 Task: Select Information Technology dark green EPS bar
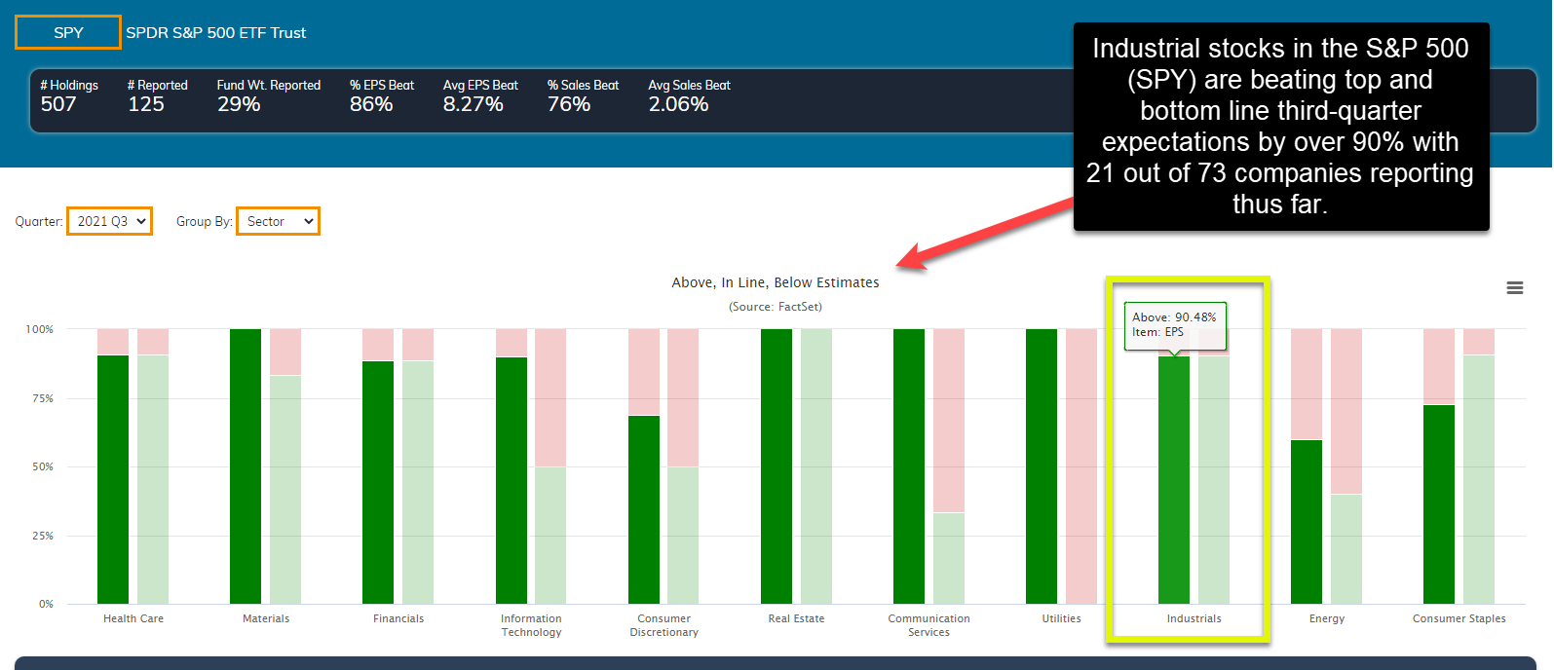[x=512, y=480]
